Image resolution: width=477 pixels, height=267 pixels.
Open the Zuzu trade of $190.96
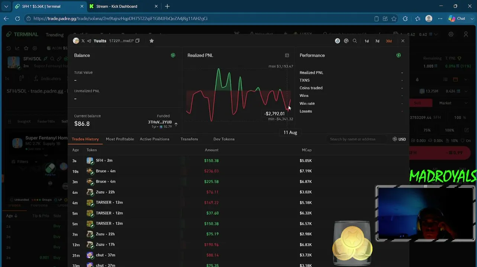click(x=238, y=245)
